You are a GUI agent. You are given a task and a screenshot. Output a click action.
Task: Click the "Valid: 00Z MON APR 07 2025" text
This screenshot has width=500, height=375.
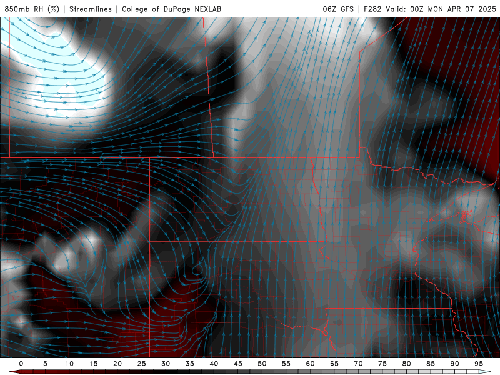coord(441,9)
